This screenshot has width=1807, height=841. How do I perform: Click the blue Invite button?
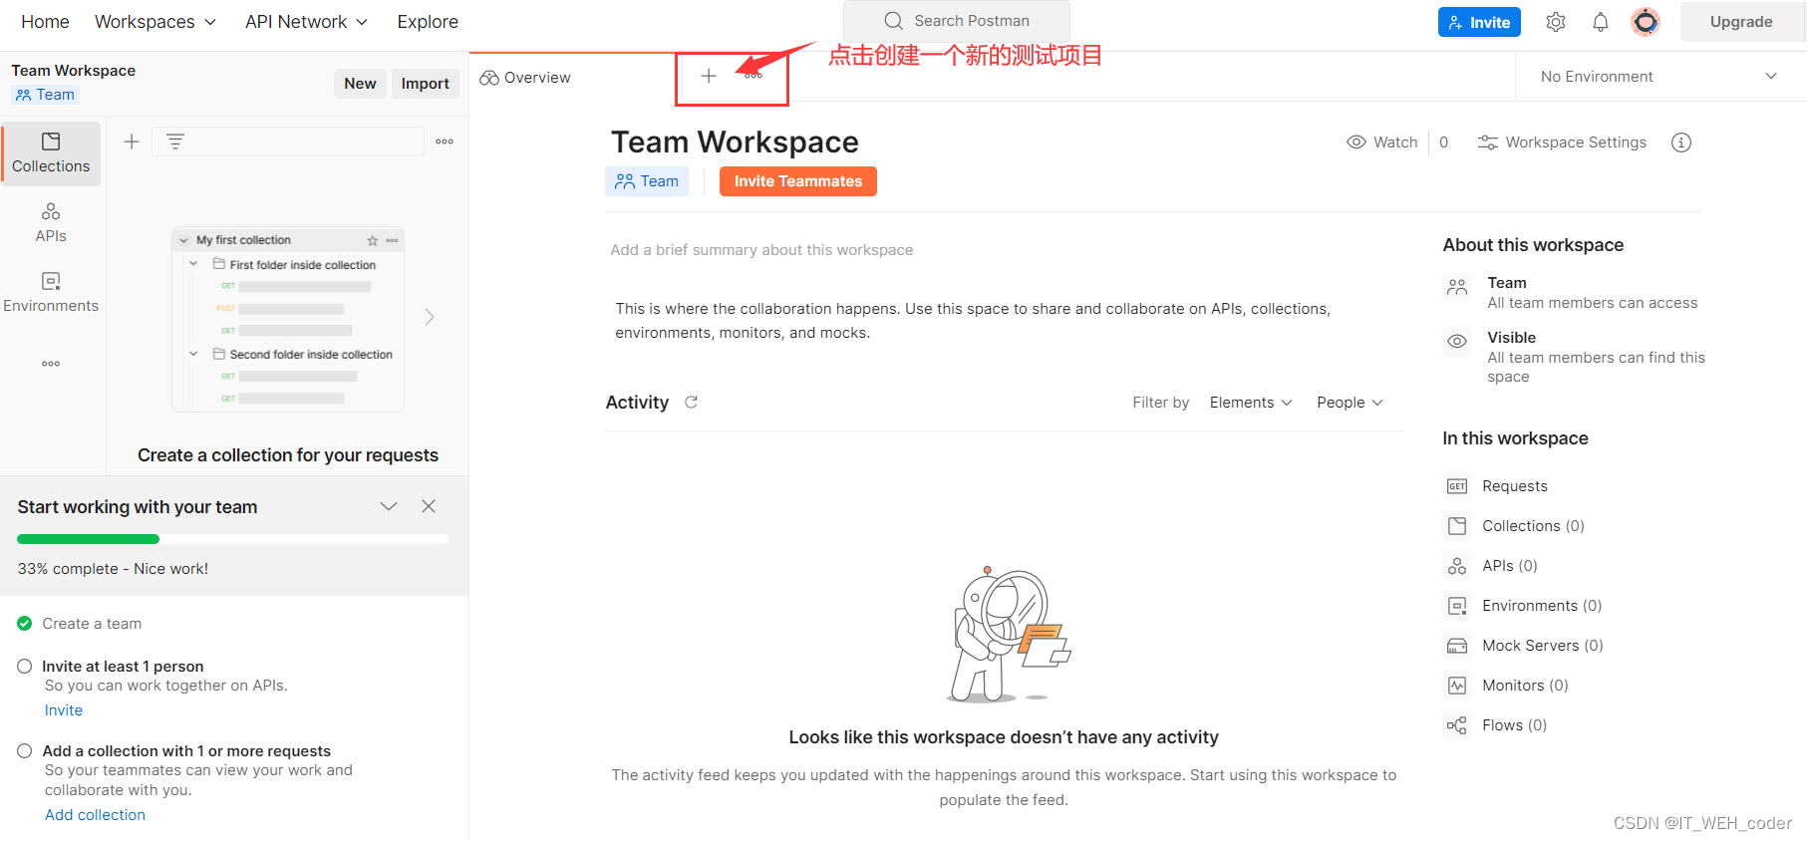tap(1479, 22)
